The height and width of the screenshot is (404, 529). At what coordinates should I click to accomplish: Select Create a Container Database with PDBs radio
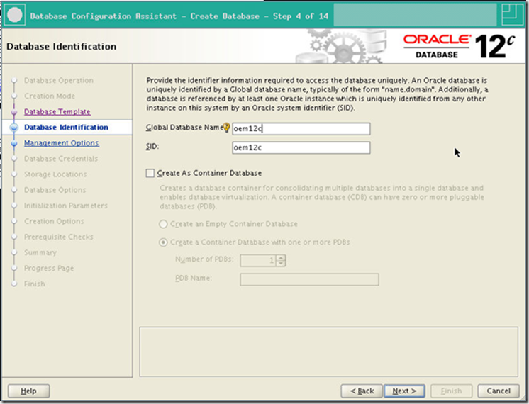[163, 242]
